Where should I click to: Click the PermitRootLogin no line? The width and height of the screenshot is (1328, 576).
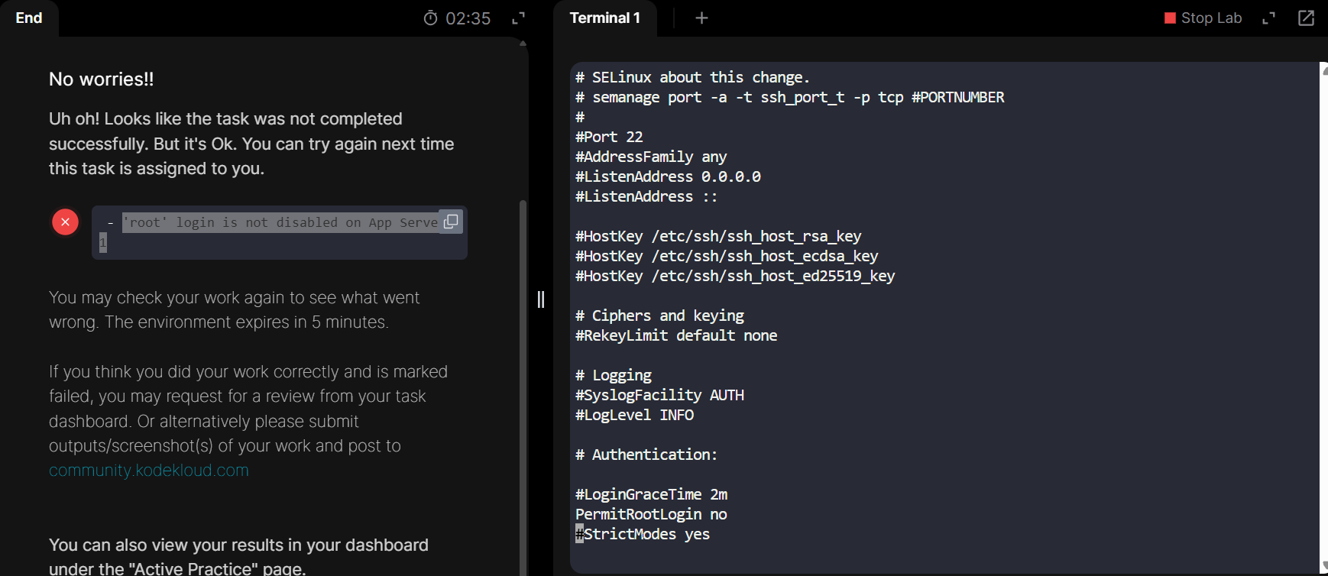pos(651,514)
